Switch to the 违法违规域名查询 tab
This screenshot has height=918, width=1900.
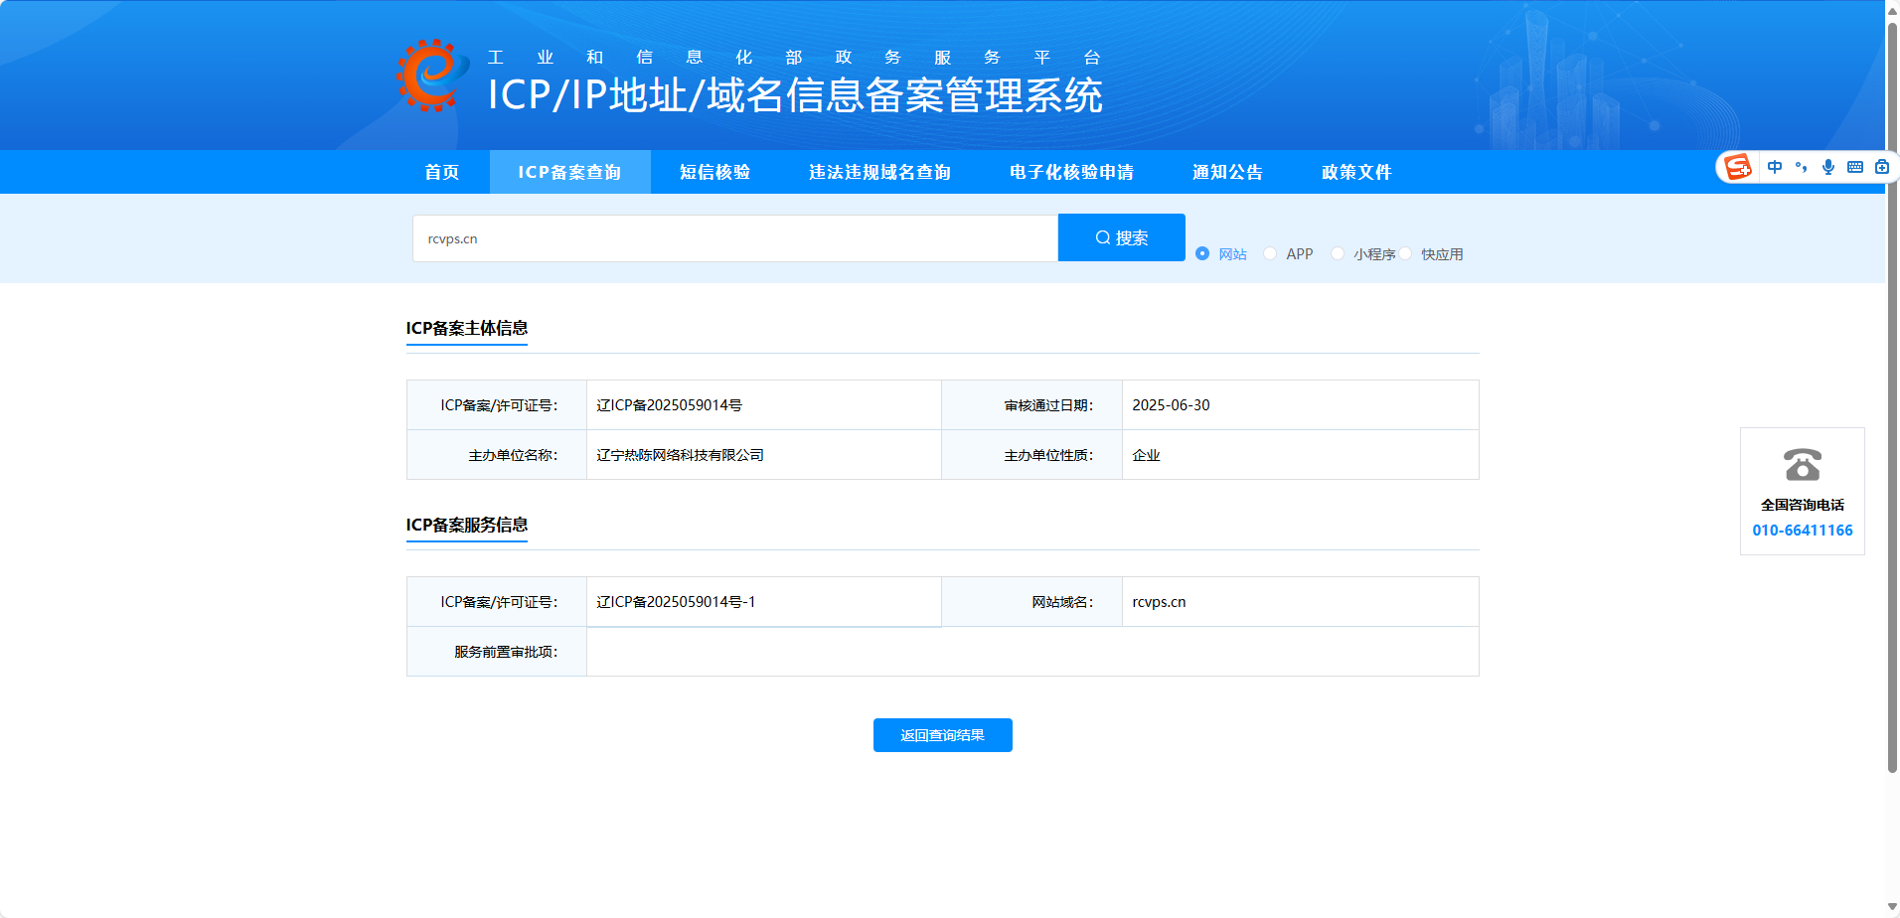click(878, 172)
